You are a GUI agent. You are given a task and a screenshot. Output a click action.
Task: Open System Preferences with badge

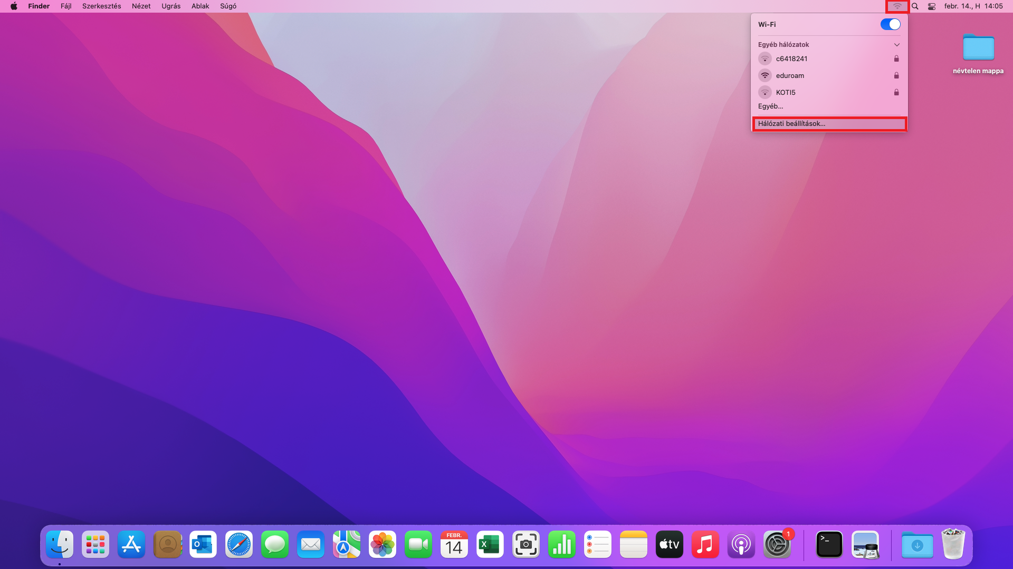coord(777,545)
